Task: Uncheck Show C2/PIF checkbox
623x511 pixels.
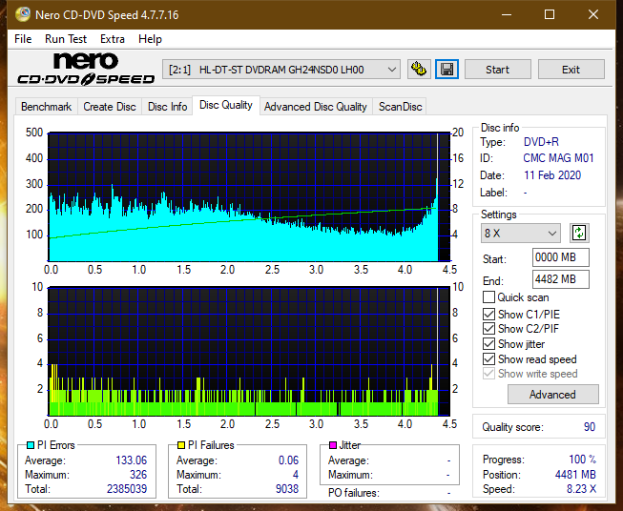Action: pos(488,329)
